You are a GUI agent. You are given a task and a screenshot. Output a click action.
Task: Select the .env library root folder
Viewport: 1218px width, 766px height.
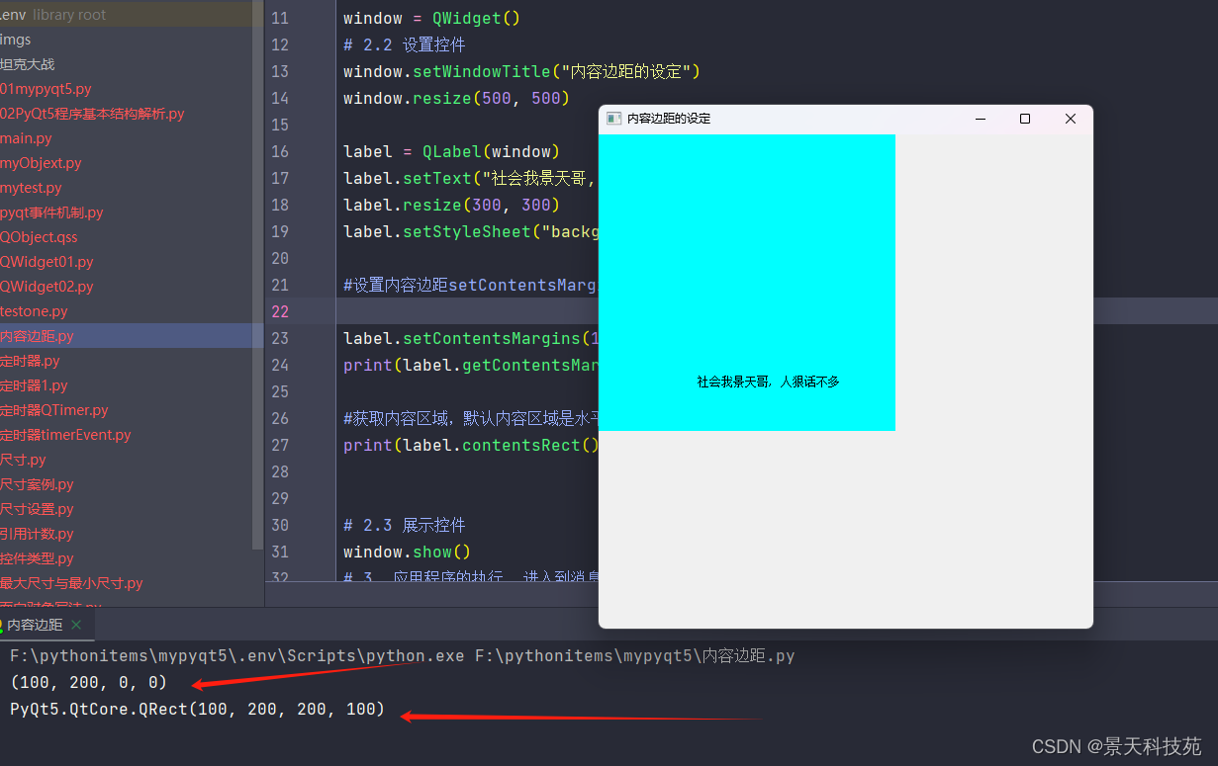click(x=53, y=15)
